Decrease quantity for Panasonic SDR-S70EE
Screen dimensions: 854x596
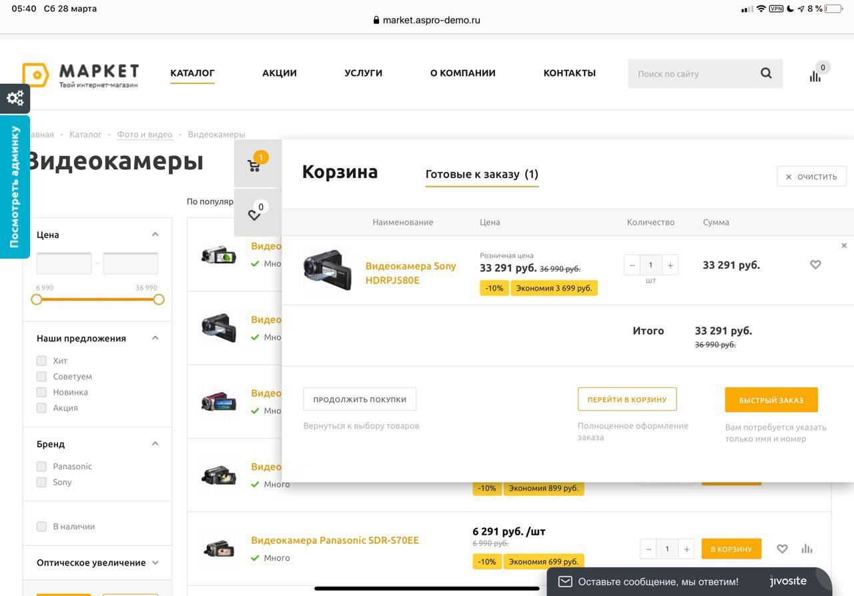pos(649,549)
